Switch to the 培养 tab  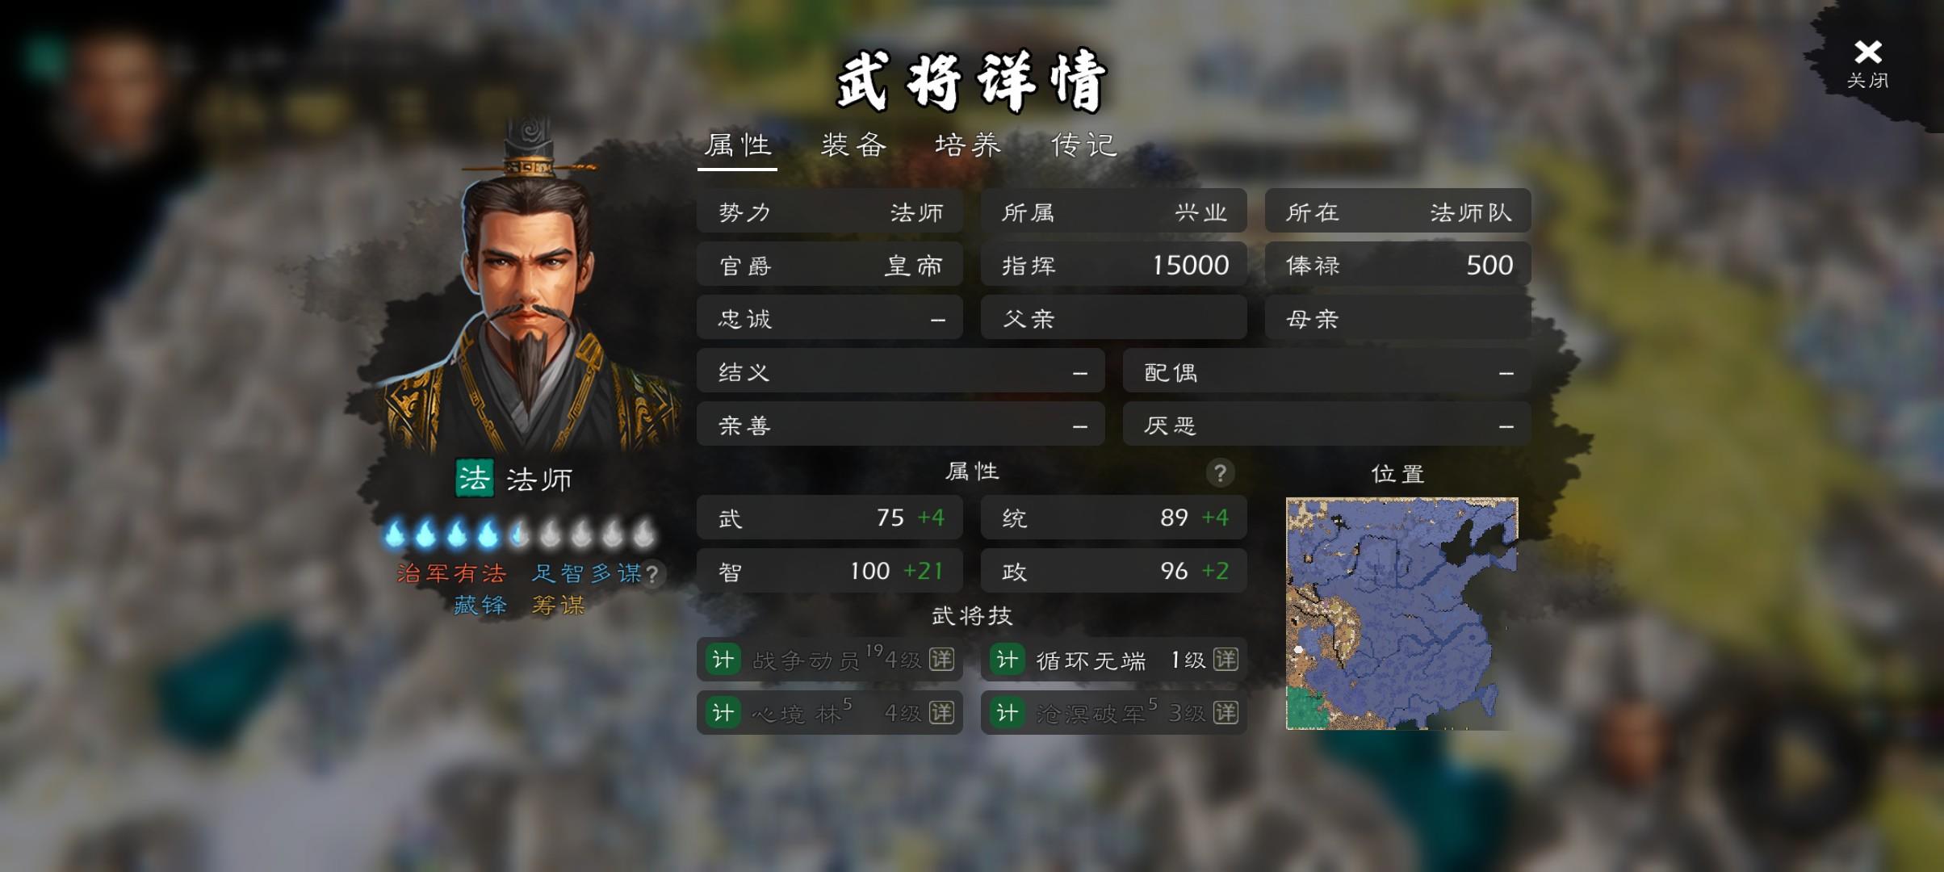pos(968,145)
